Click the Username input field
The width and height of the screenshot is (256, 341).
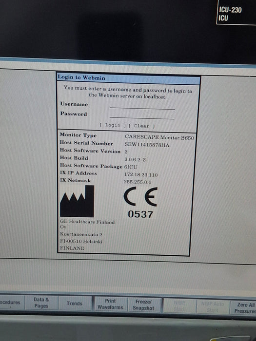point(142,106)
